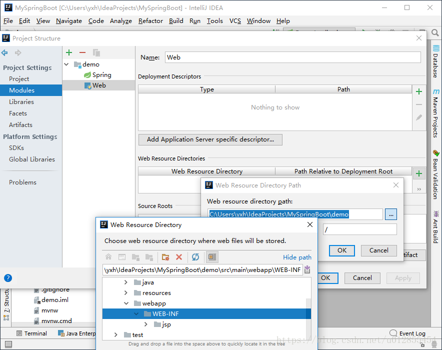Open the Navigate menu
Screen dimensions: 442x350
(69, 21)
